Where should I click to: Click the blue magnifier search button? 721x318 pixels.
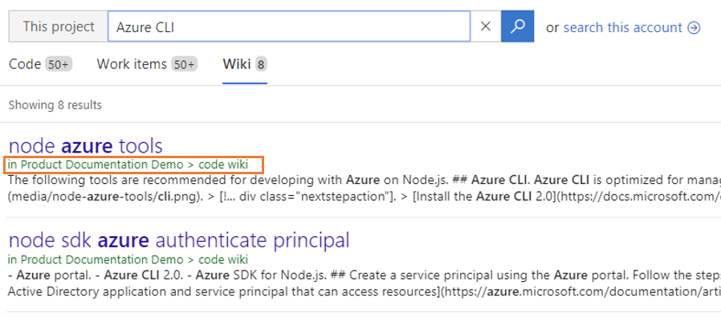tap(517, 26)
